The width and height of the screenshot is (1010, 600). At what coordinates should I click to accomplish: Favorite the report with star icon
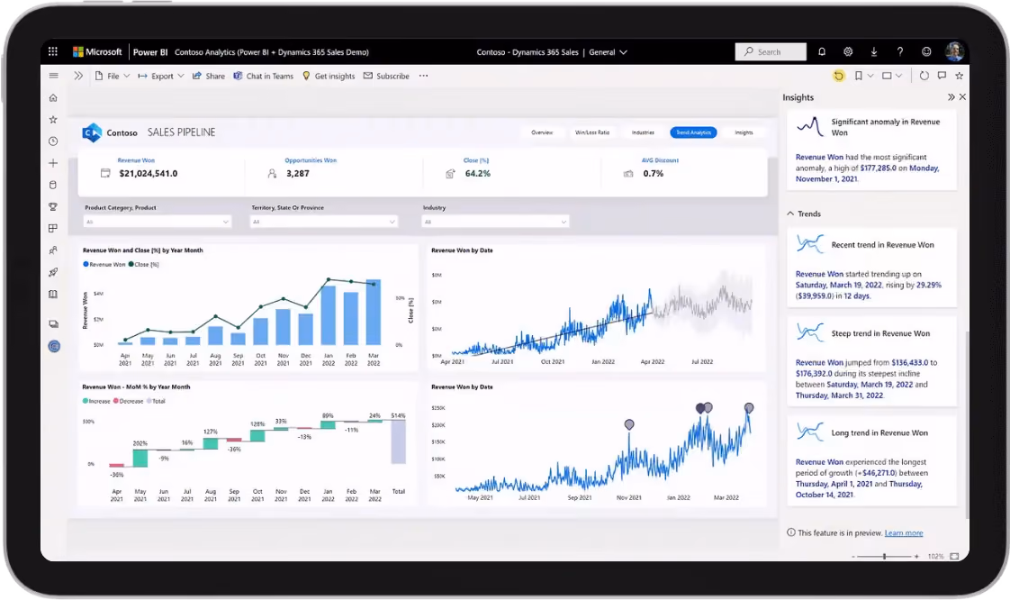coord(959,76)
